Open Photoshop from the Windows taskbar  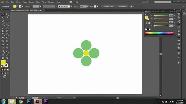(x=29, y=101)
